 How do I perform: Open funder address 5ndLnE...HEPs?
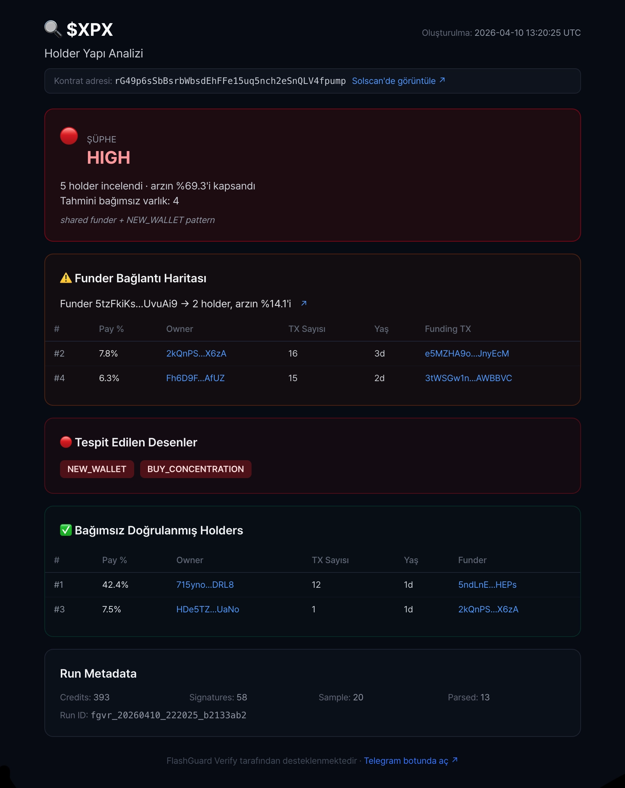487,585
